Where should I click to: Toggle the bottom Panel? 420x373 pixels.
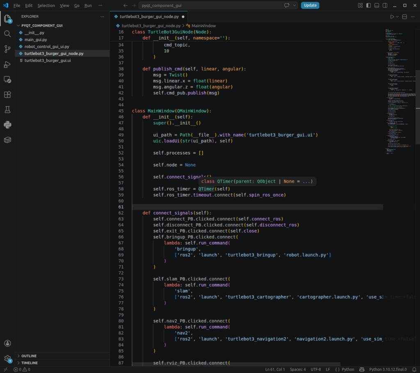click(x=377, y=5)
